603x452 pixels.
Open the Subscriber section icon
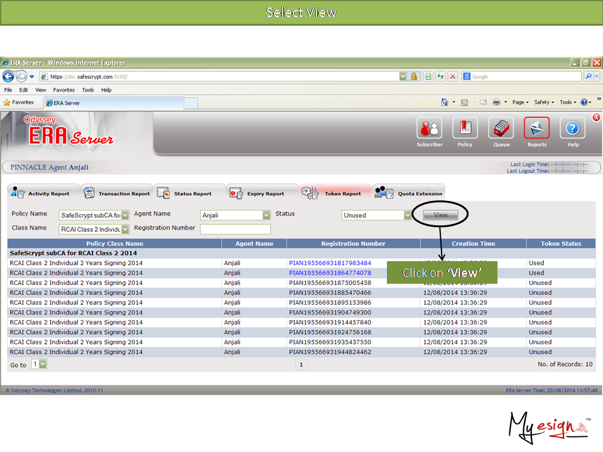tap(430, 128)
